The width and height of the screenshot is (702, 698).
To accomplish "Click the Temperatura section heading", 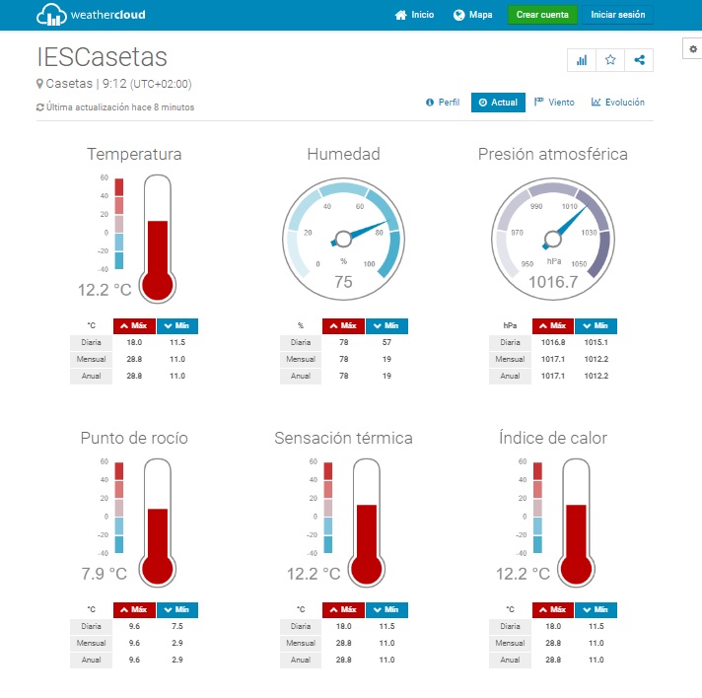I will [134, 154].
